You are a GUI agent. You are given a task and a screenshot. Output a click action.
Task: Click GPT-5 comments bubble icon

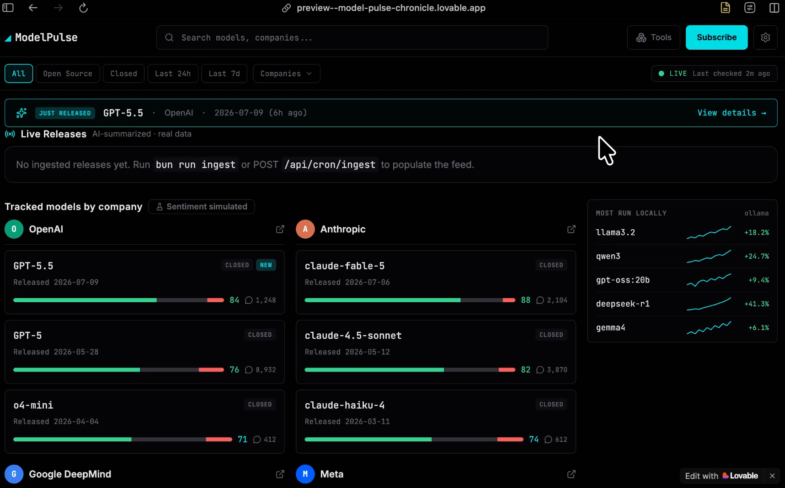pos(249,370)
